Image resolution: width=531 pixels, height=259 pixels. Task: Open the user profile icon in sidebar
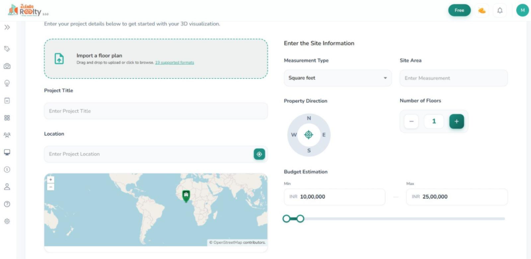click(7, 187)
